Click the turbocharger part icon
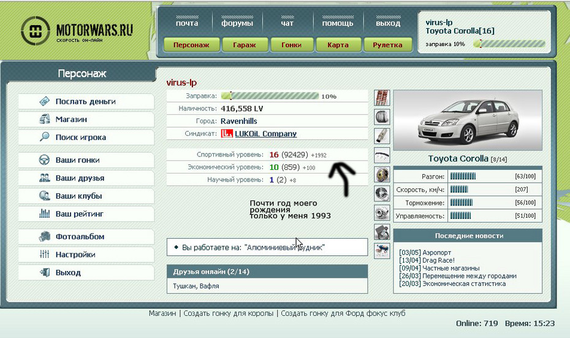Image resolution: width=570 pixels, height=338 pixels. tap(382, 212)
